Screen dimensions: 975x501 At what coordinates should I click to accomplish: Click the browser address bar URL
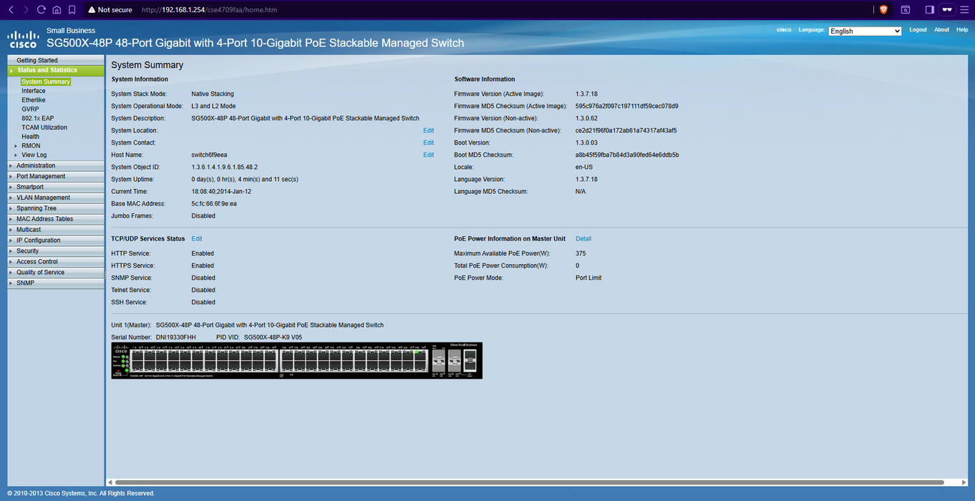click(x=209, y=10)
